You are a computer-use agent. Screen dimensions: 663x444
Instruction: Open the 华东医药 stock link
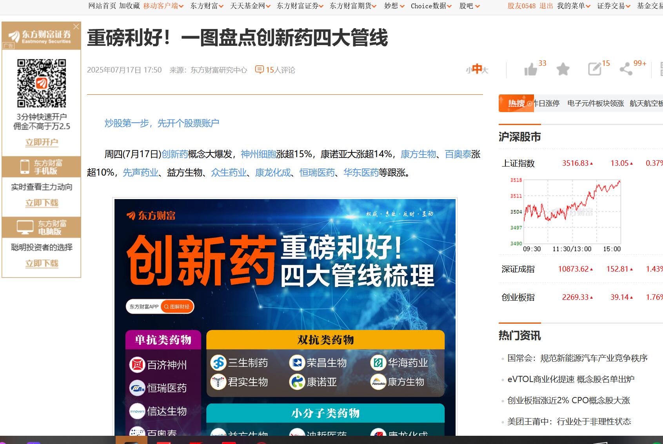coord(361,172)
